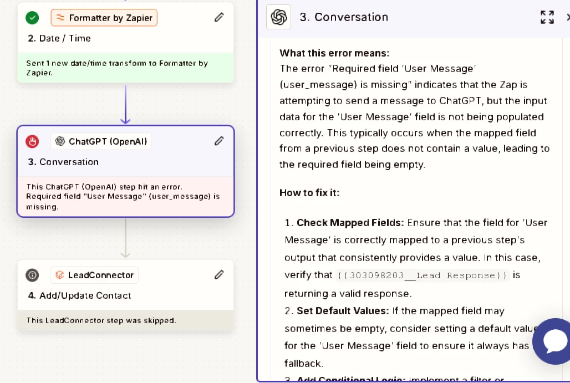Expand the Conversation panel to full screen
The height and width of the screenshot is (383, 570).
pos(547,17)
